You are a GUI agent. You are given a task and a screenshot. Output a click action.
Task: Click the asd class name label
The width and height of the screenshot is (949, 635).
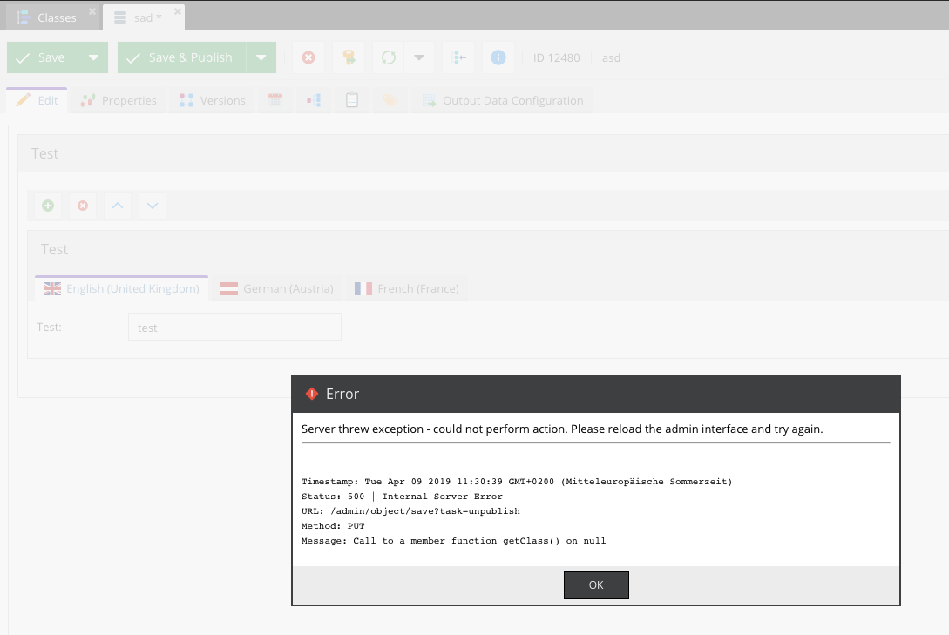pyautogui.click(x=611, y=58)
